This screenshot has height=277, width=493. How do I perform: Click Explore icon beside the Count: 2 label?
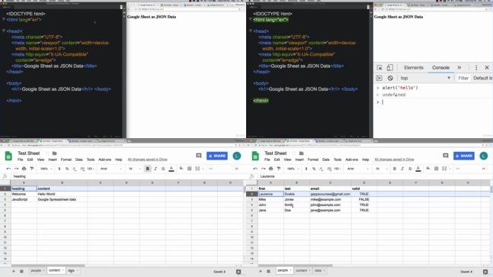pos(238,272)
